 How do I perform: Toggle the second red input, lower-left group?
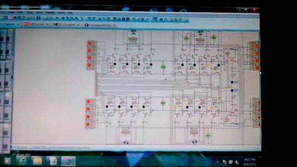(x=88, y=109)
